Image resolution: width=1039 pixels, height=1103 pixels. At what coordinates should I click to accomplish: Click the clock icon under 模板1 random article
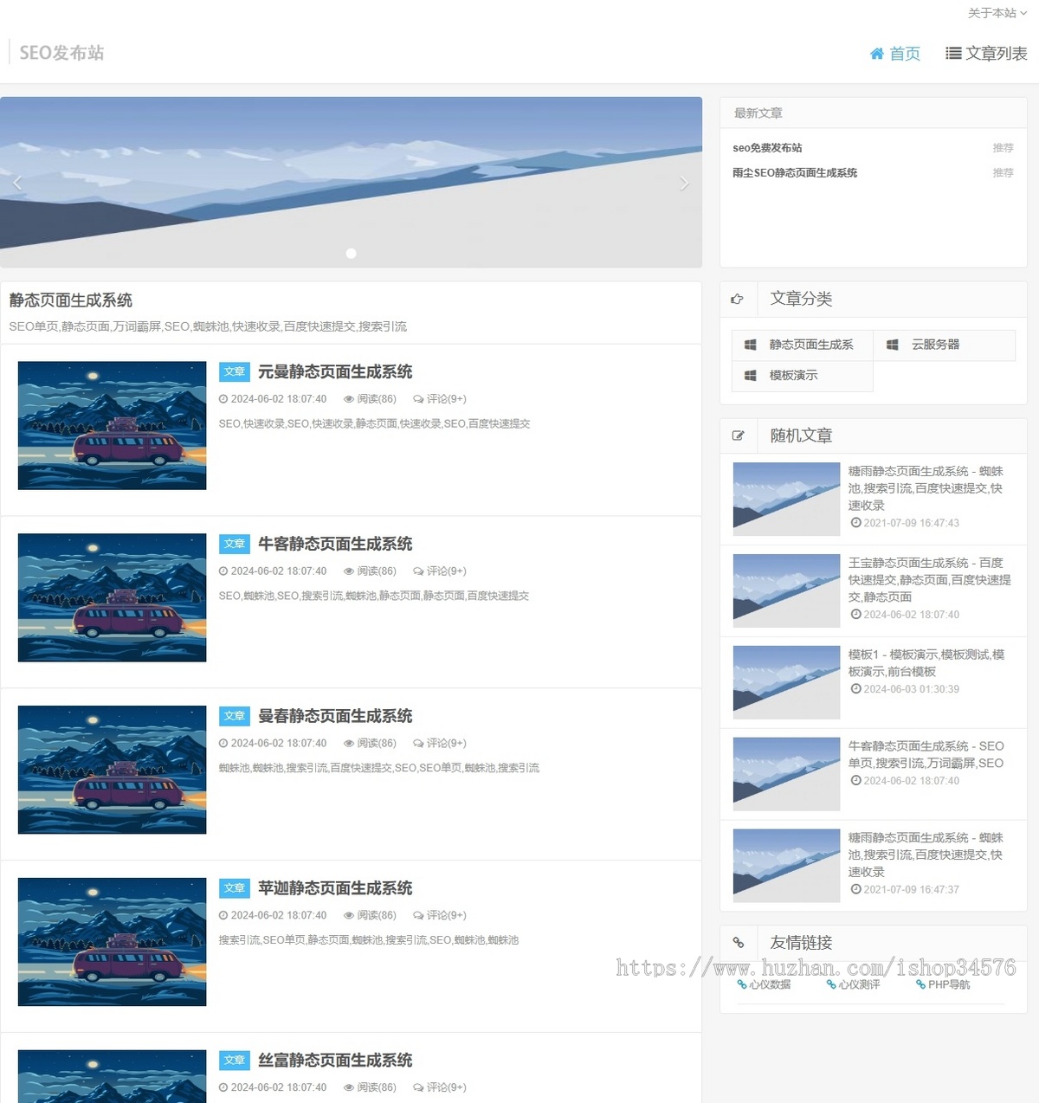point(855,690)
